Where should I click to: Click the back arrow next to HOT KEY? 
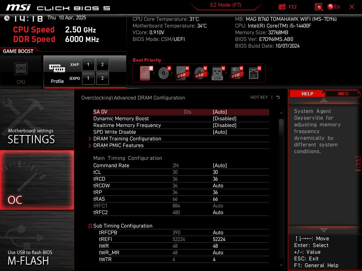click(x=278, y=97)
